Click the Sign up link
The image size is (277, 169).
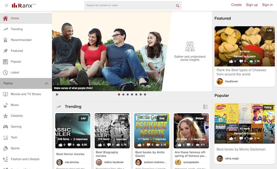(252, 5)
